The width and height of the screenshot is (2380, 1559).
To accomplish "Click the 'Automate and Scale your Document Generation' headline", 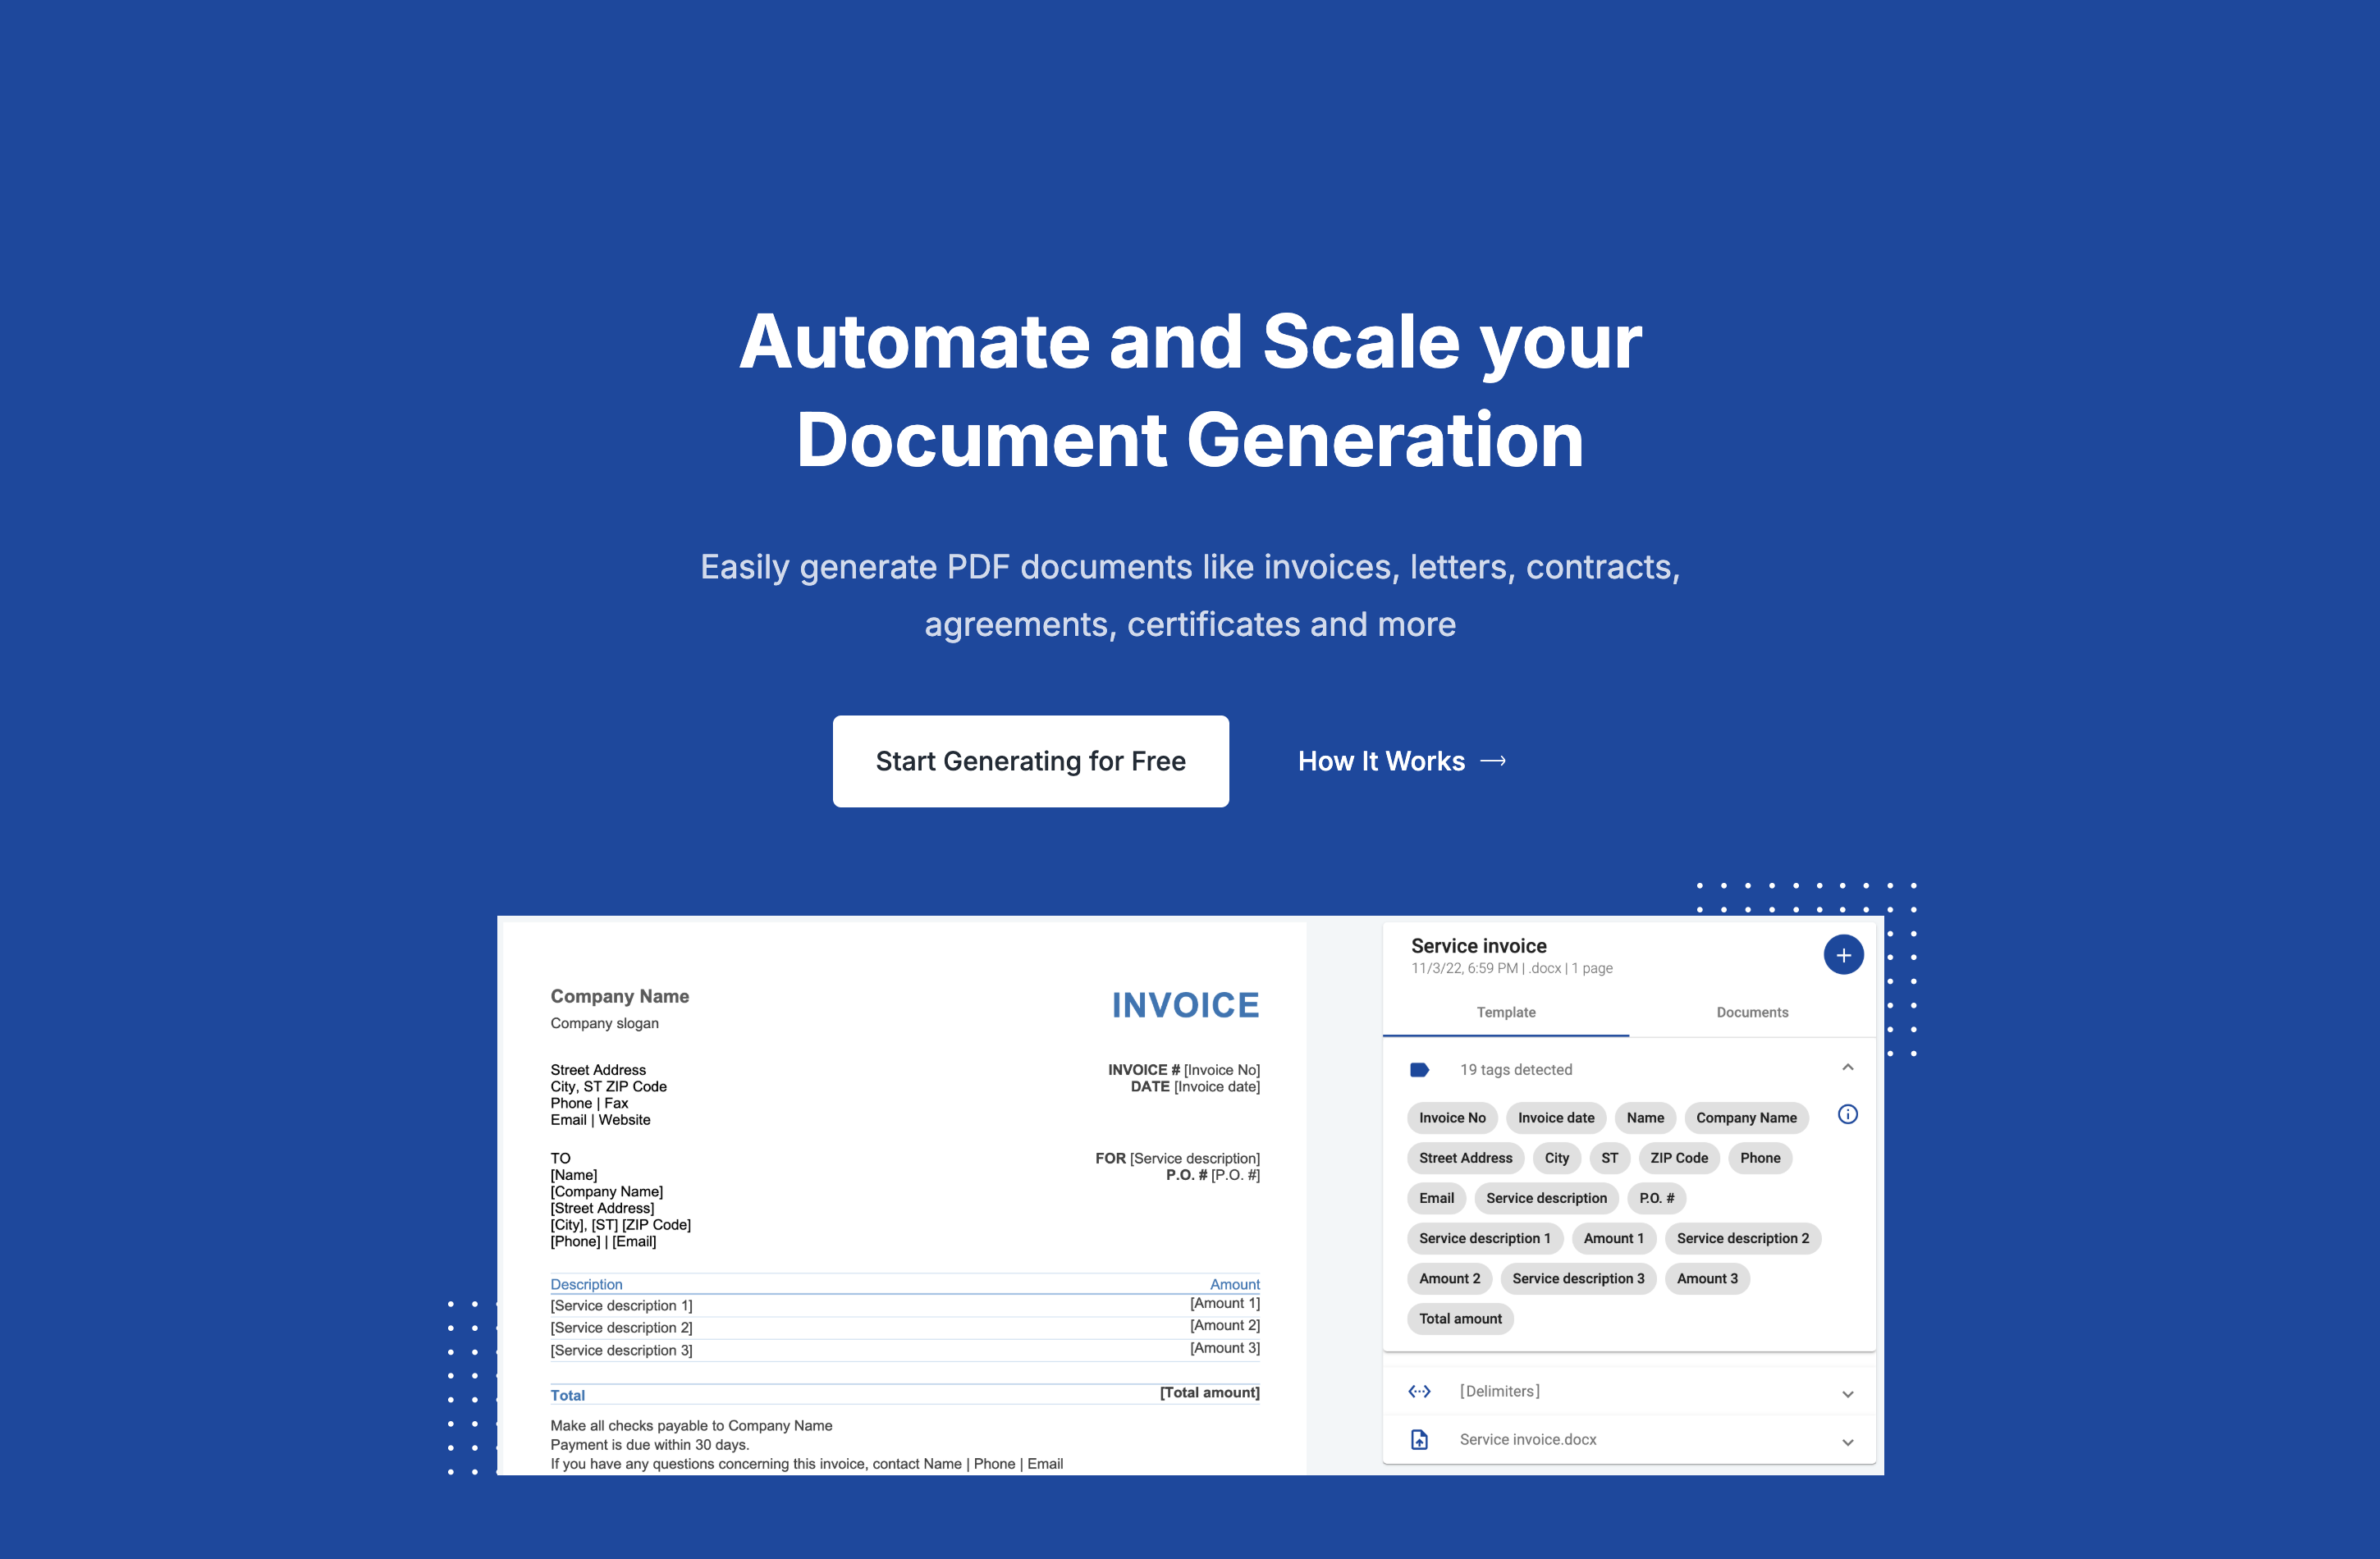I will [x=1190, y=390].
